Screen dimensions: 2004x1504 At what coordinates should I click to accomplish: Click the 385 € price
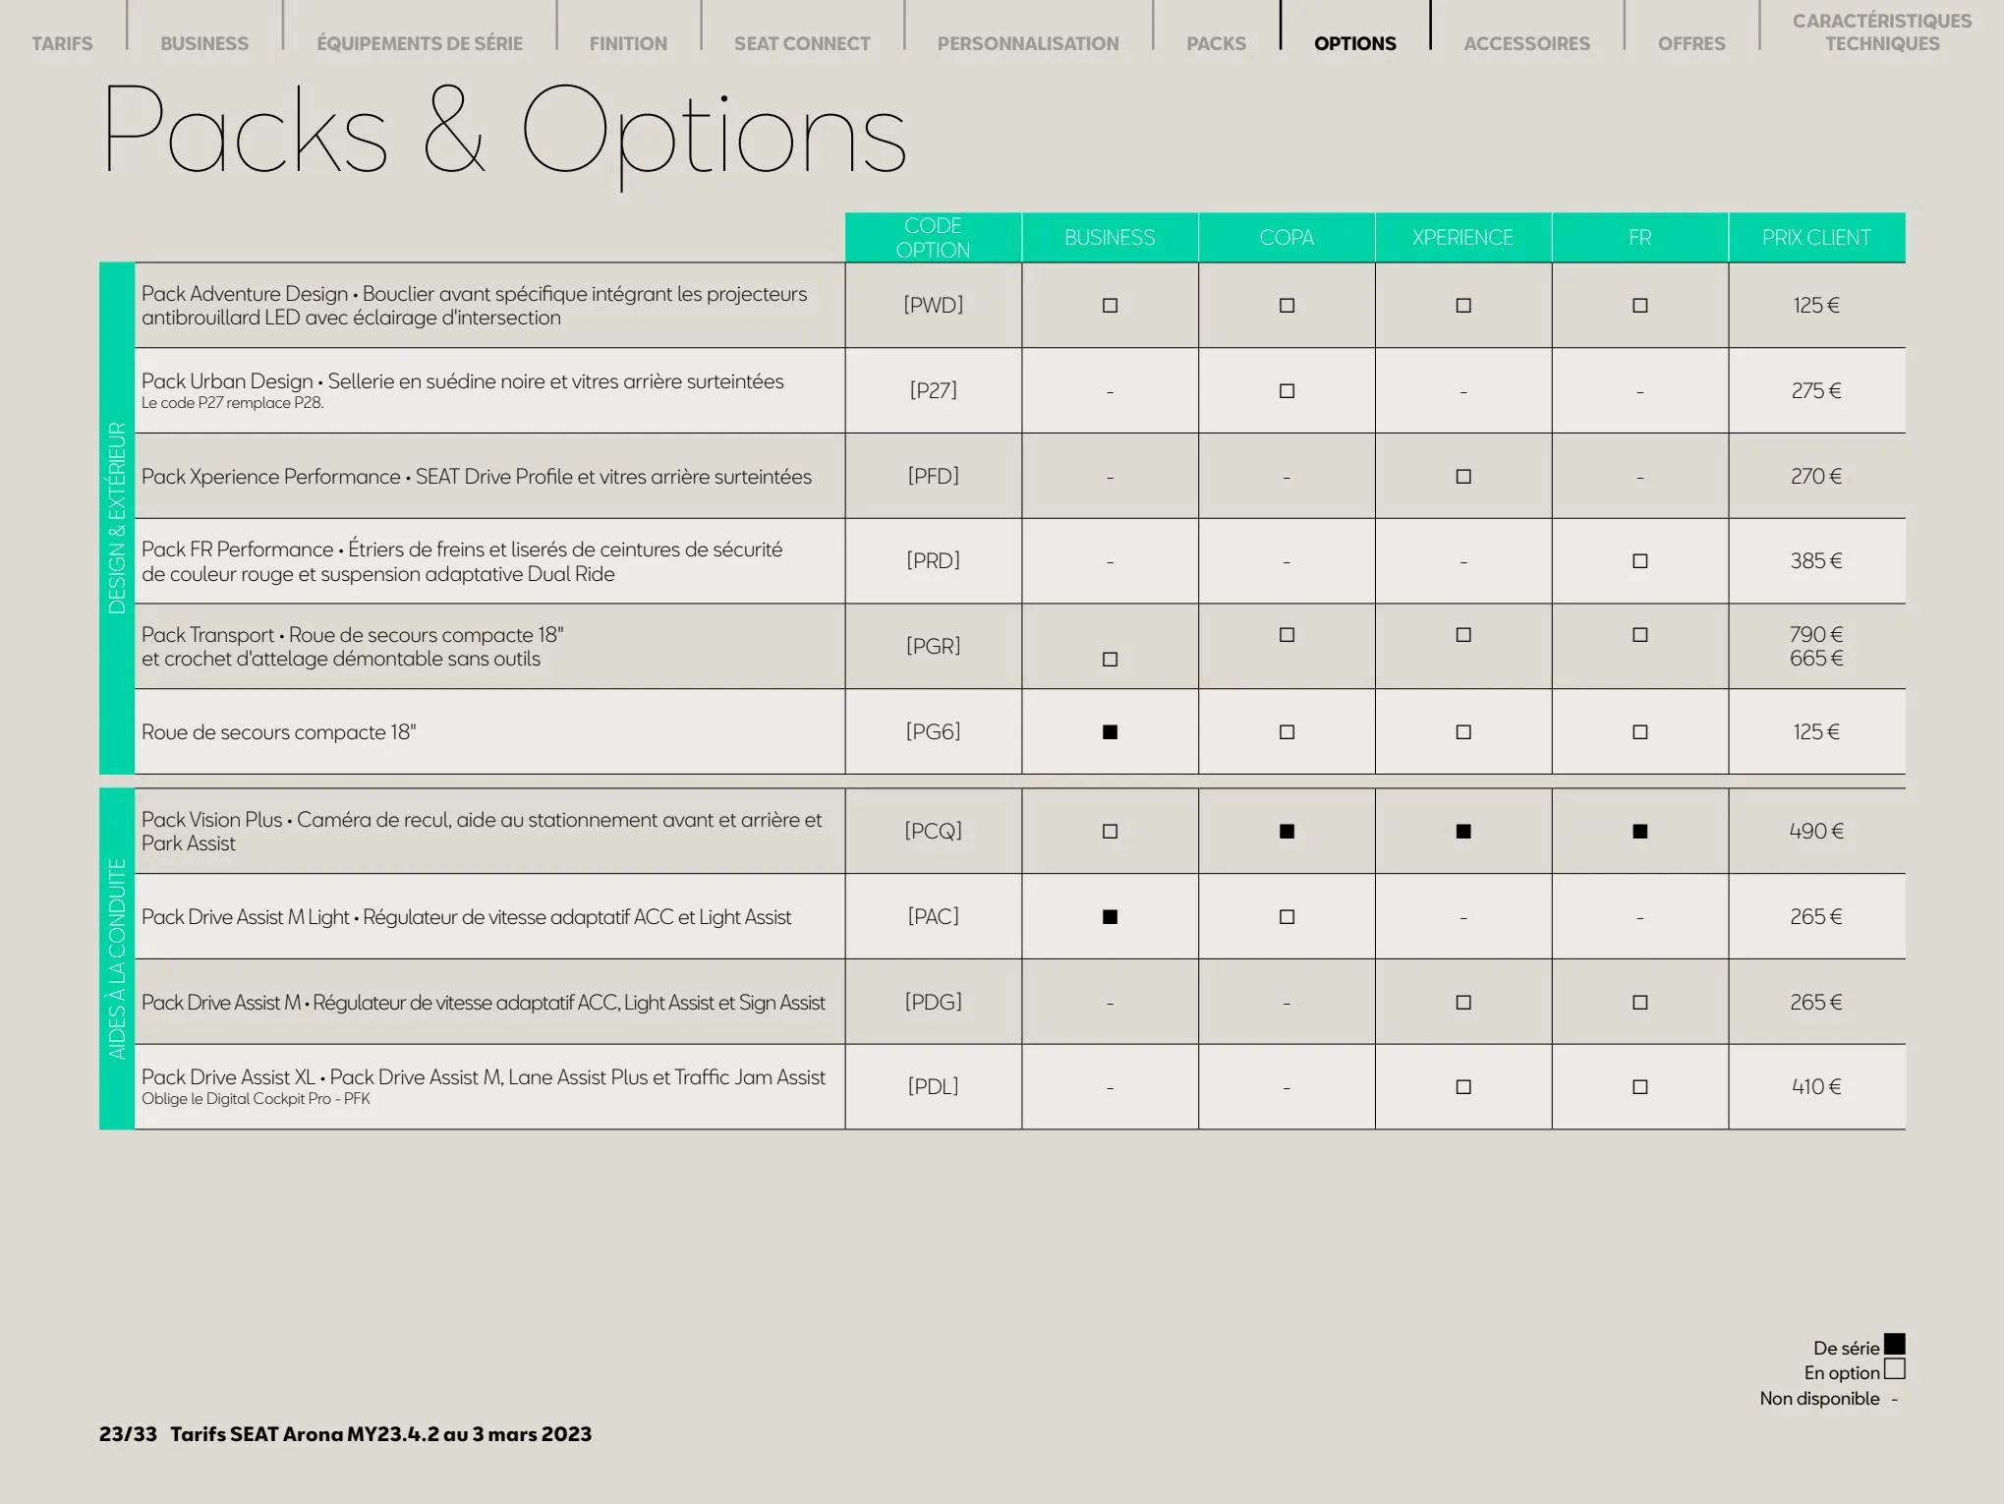point(1816,560)
